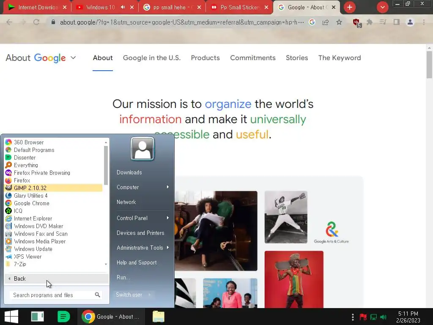The image size is (433, 325).
Task: Open tab search dropdown button
Action: click(x=382, y=7)
